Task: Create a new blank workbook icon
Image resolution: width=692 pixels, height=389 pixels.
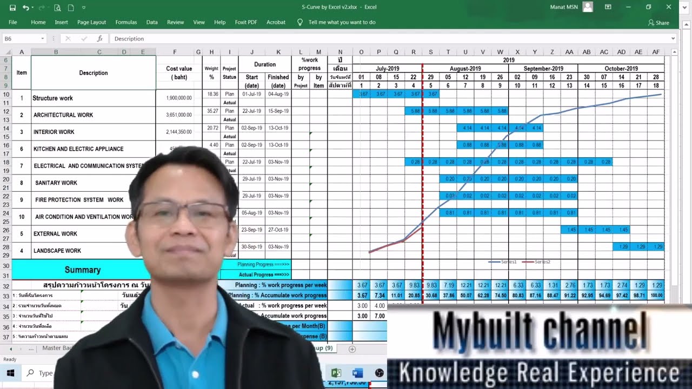Action: 71,8
